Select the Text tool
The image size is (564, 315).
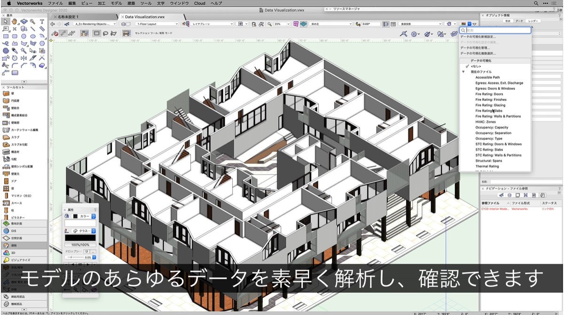coord(42,22)
